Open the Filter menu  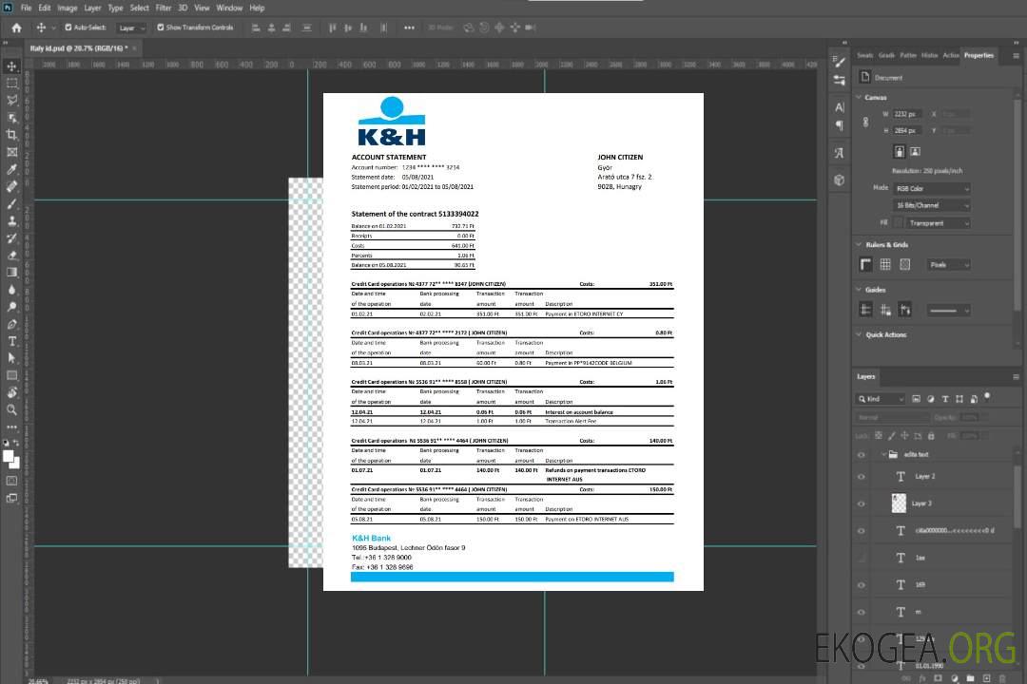[x=164, y=8]
